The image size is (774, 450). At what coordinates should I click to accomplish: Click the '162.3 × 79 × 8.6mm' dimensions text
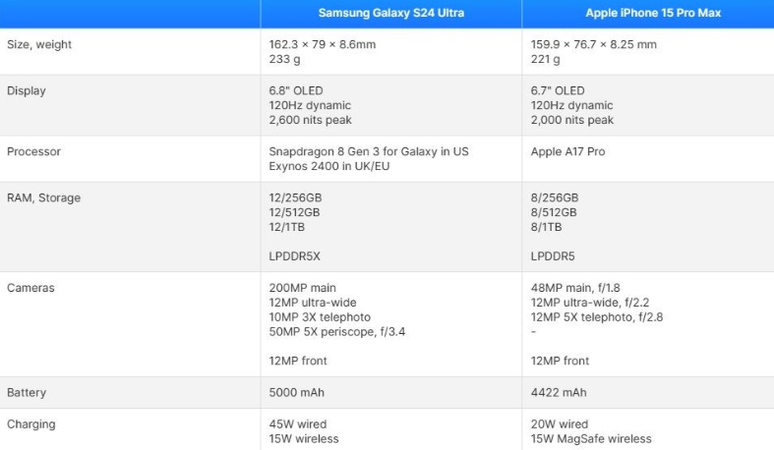[323, 44]
